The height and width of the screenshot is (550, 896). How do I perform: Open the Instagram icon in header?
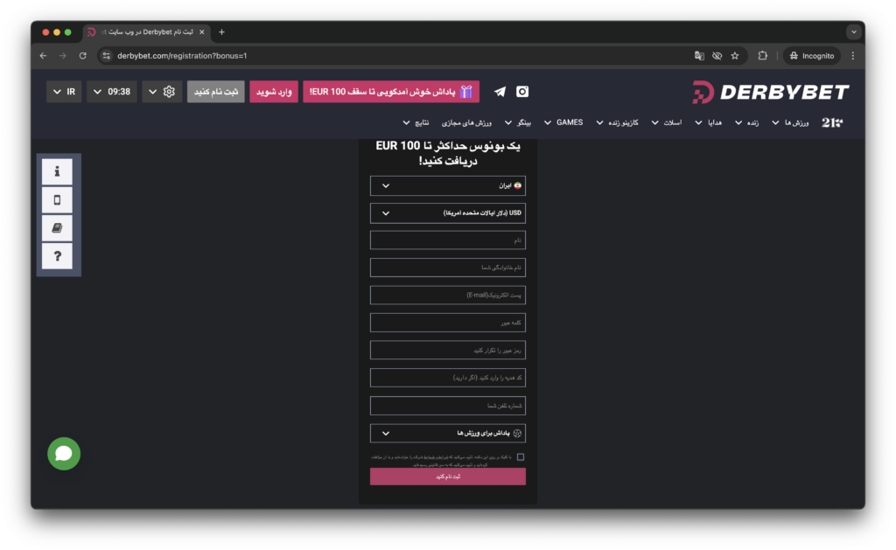[x=522, y=92]
